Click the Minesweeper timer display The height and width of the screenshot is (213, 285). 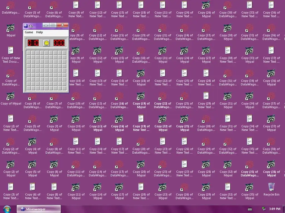(x=59, y=43)
